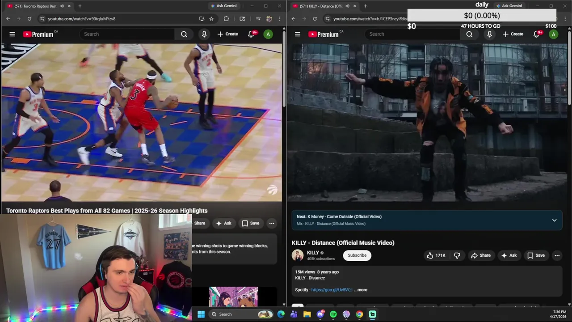
Task: Open Spotify from the taskbar
Action: point(333,314)
